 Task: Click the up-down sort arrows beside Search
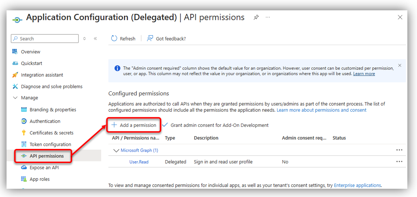click(84, 39)
